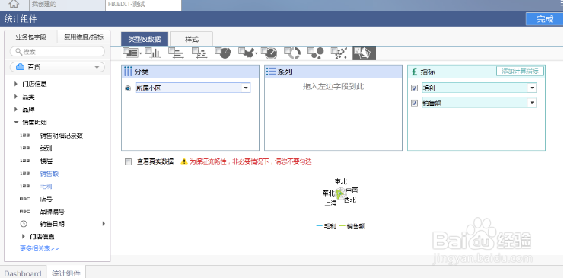Screen dimensions: 564x278
Task: Select the donut chart type
Action: 292,53
